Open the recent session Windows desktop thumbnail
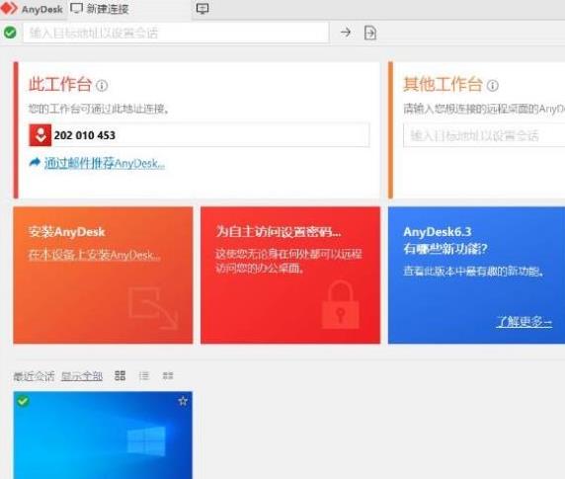565x479 pixels. click(x=103, y=436)
